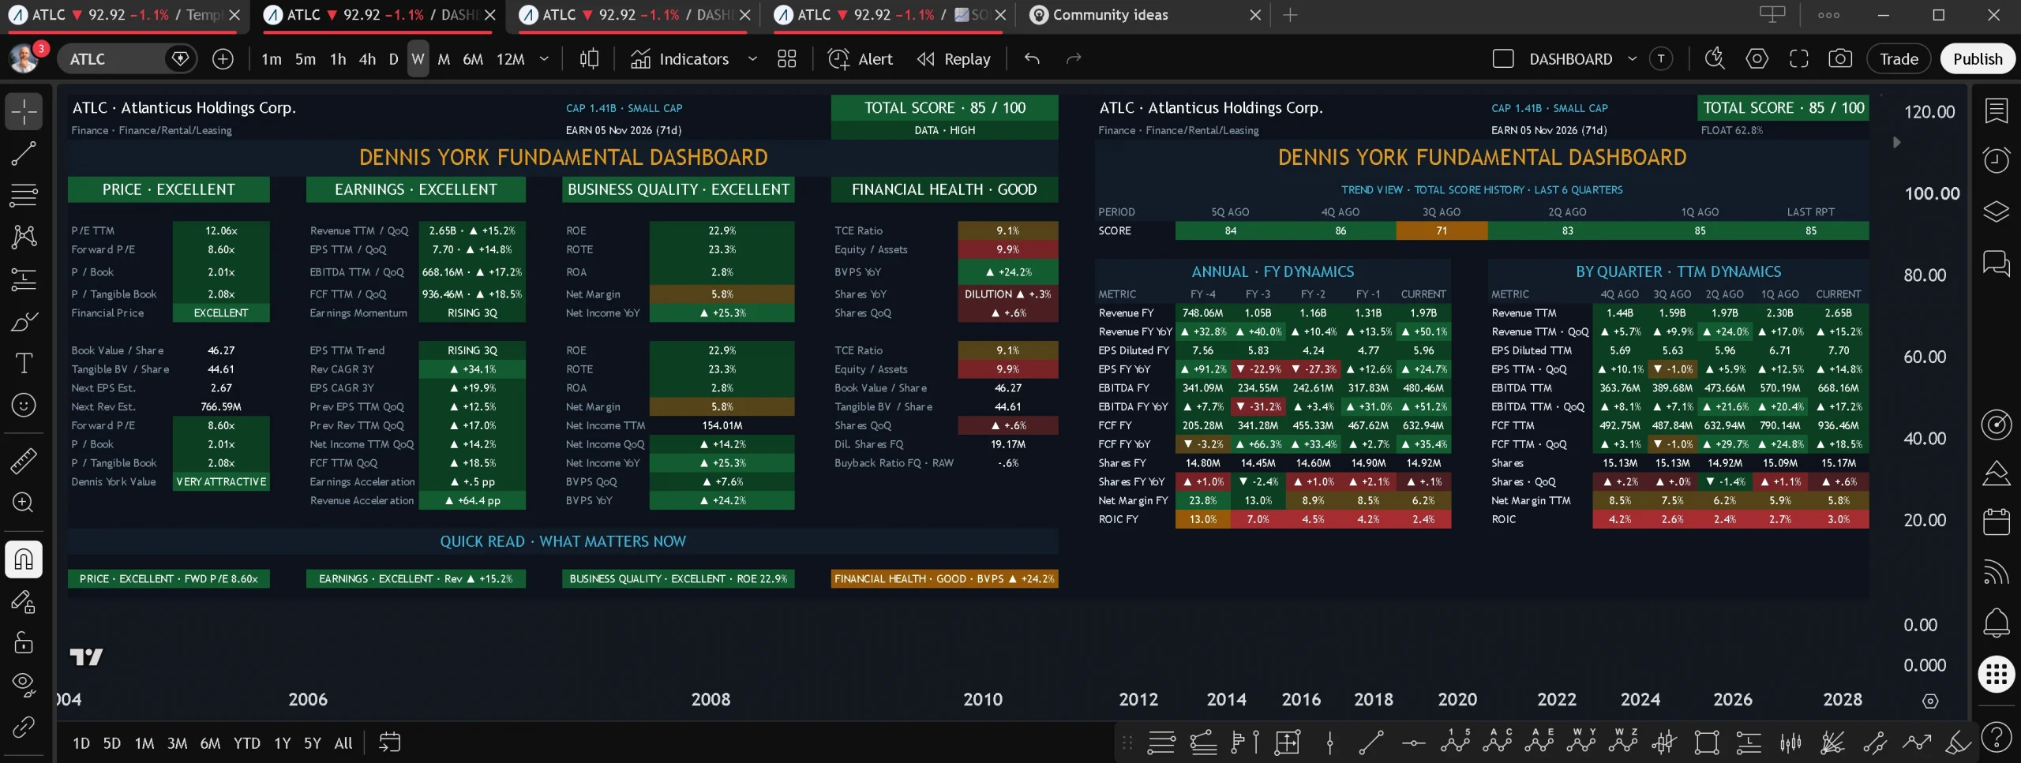The width and height of the screenshot is (2021, 763).
Task: Open the alerts panel clock icon
Action: click(1996, 160)
